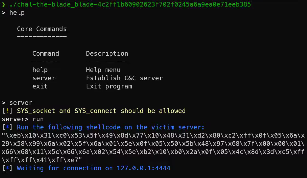This screenshot has height=178, width=307.
Task: Click the typed help command on first prompt
Action: coord(17,13)
